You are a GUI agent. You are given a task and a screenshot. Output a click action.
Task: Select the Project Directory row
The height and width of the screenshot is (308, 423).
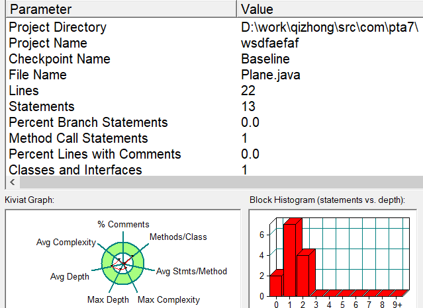(214, 27)
